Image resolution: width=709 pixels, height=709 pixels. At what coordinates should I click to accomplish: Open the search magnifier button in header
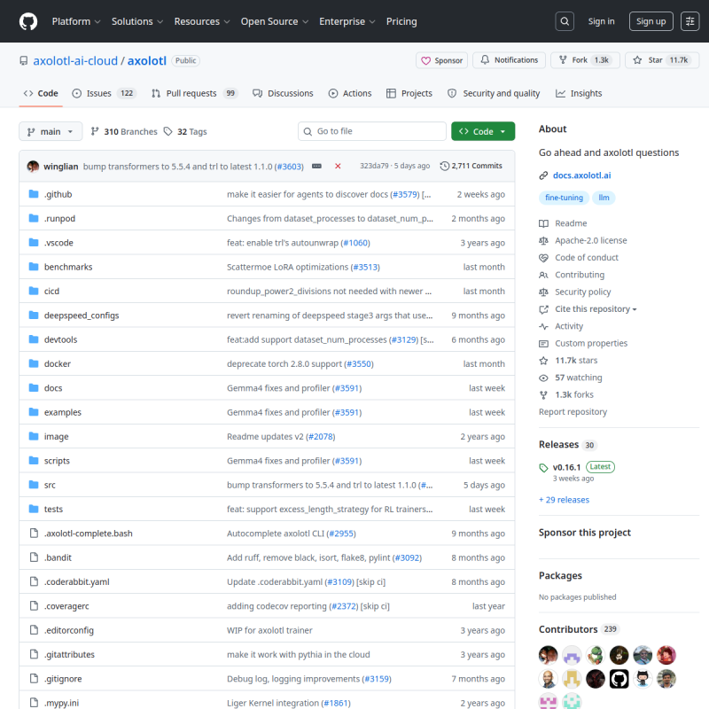pyautogui.click(x=565, y=21)
